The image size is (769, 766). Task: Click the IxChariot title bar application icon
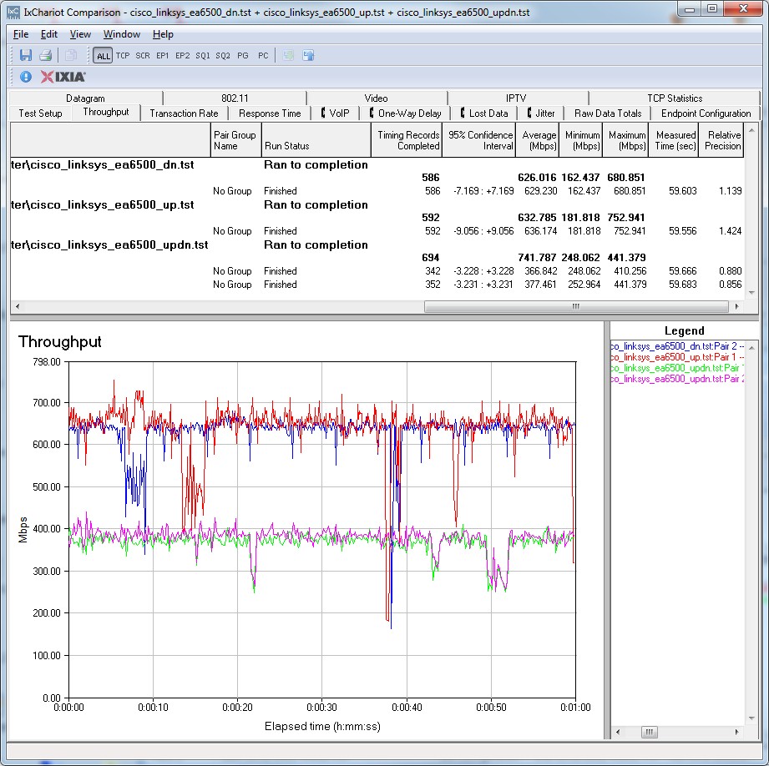click(x=13, y=12)
